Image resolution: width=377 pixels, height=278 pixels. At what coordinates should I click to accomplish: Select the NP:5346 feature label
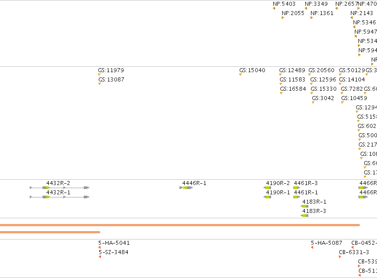365,23
